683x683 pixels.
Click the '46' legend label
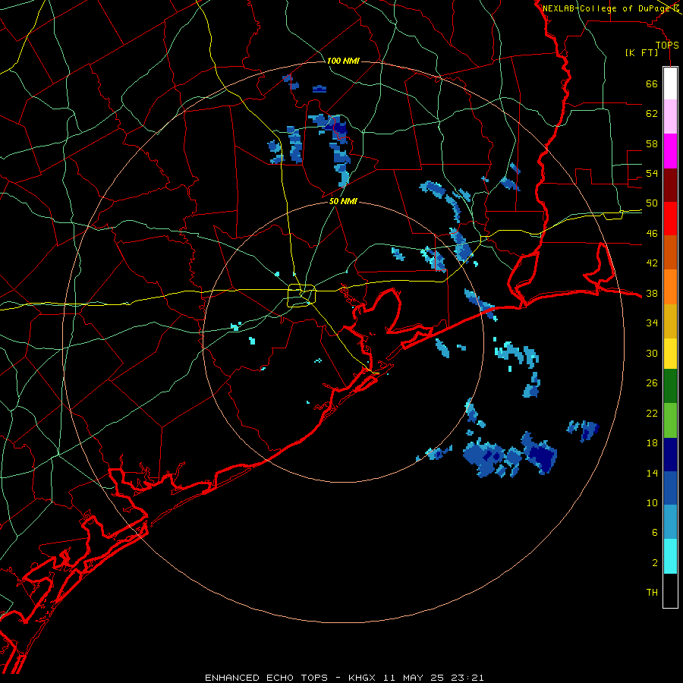click(x=652, y=234)
